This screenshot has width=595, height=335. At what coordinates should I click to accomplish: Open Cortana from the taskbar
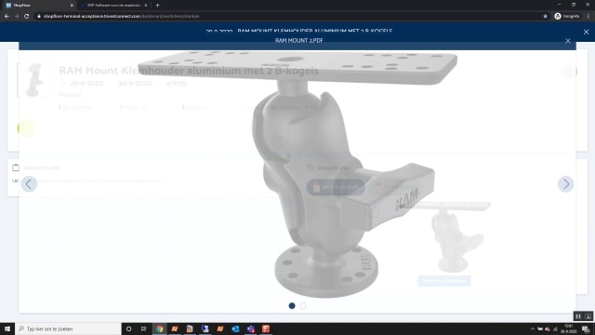pyautogui.click(x=128, y=328)
